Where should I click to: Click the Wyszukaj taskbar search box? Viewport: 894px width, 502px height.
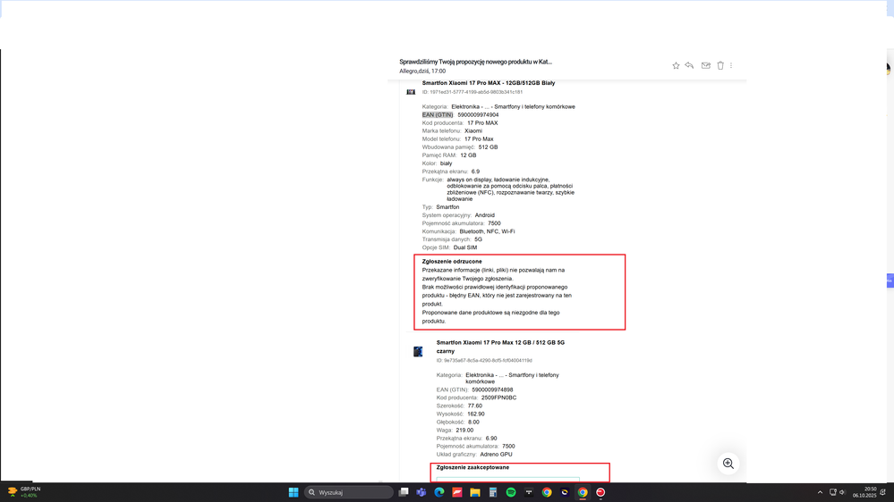point(349,492)
